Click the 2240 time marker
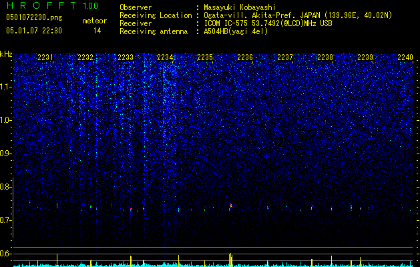This screenshot has width=420, height=267. [405, 57]
